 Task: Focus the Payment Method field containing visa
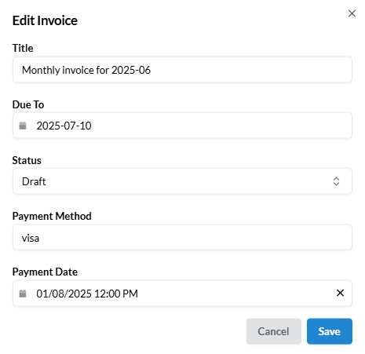click(182, 237)
